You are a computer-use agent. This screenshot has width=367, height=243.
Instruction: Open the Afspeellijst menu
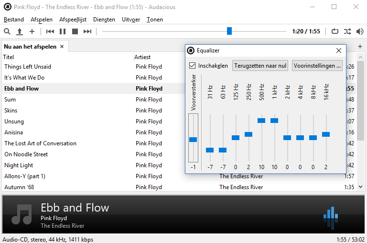coord(73,20)
